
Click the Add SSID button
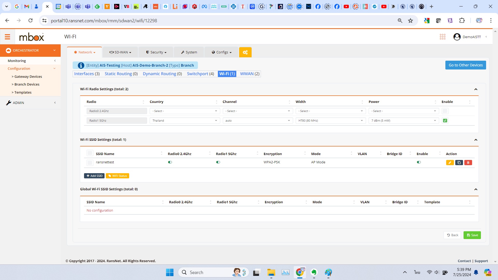94,176
